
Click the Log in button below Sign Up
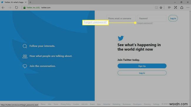[x=142, y=73]
